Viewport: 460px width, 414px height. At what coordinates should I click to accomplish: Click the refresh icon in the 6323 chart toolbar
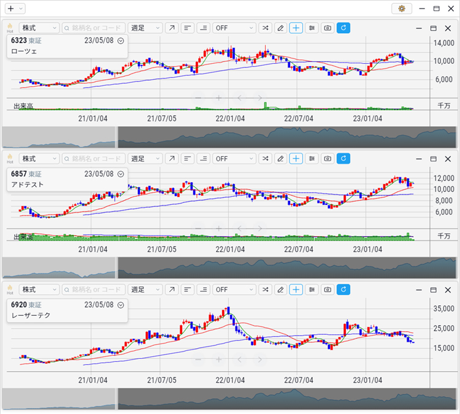click(343, 28)
